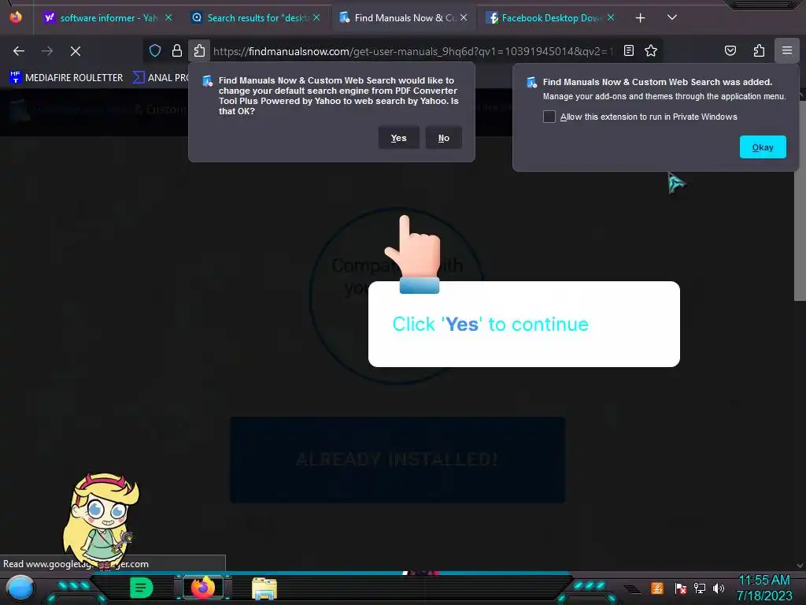Open the Start menu orb

(20, 588)
